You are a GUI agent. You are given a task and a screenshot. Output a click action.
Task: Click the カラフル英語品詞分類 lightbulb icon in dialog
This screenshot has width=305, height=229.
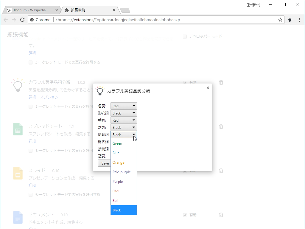[99, 90]
